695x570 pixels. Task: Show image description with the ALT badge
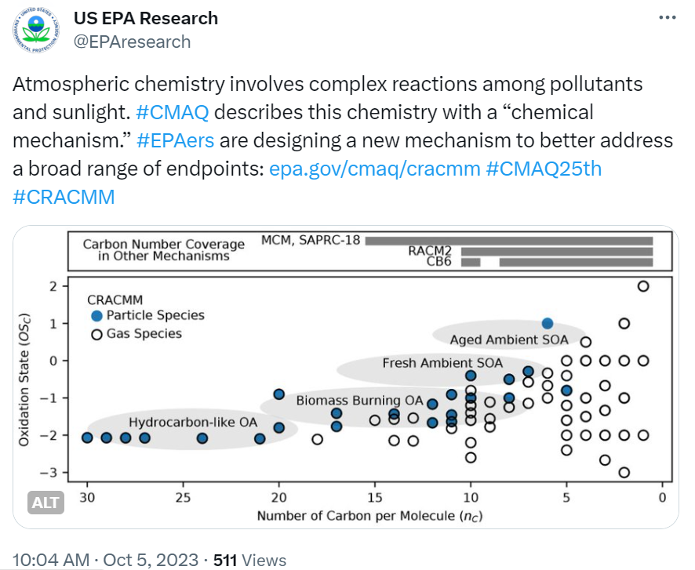click(x=45, y=501)
